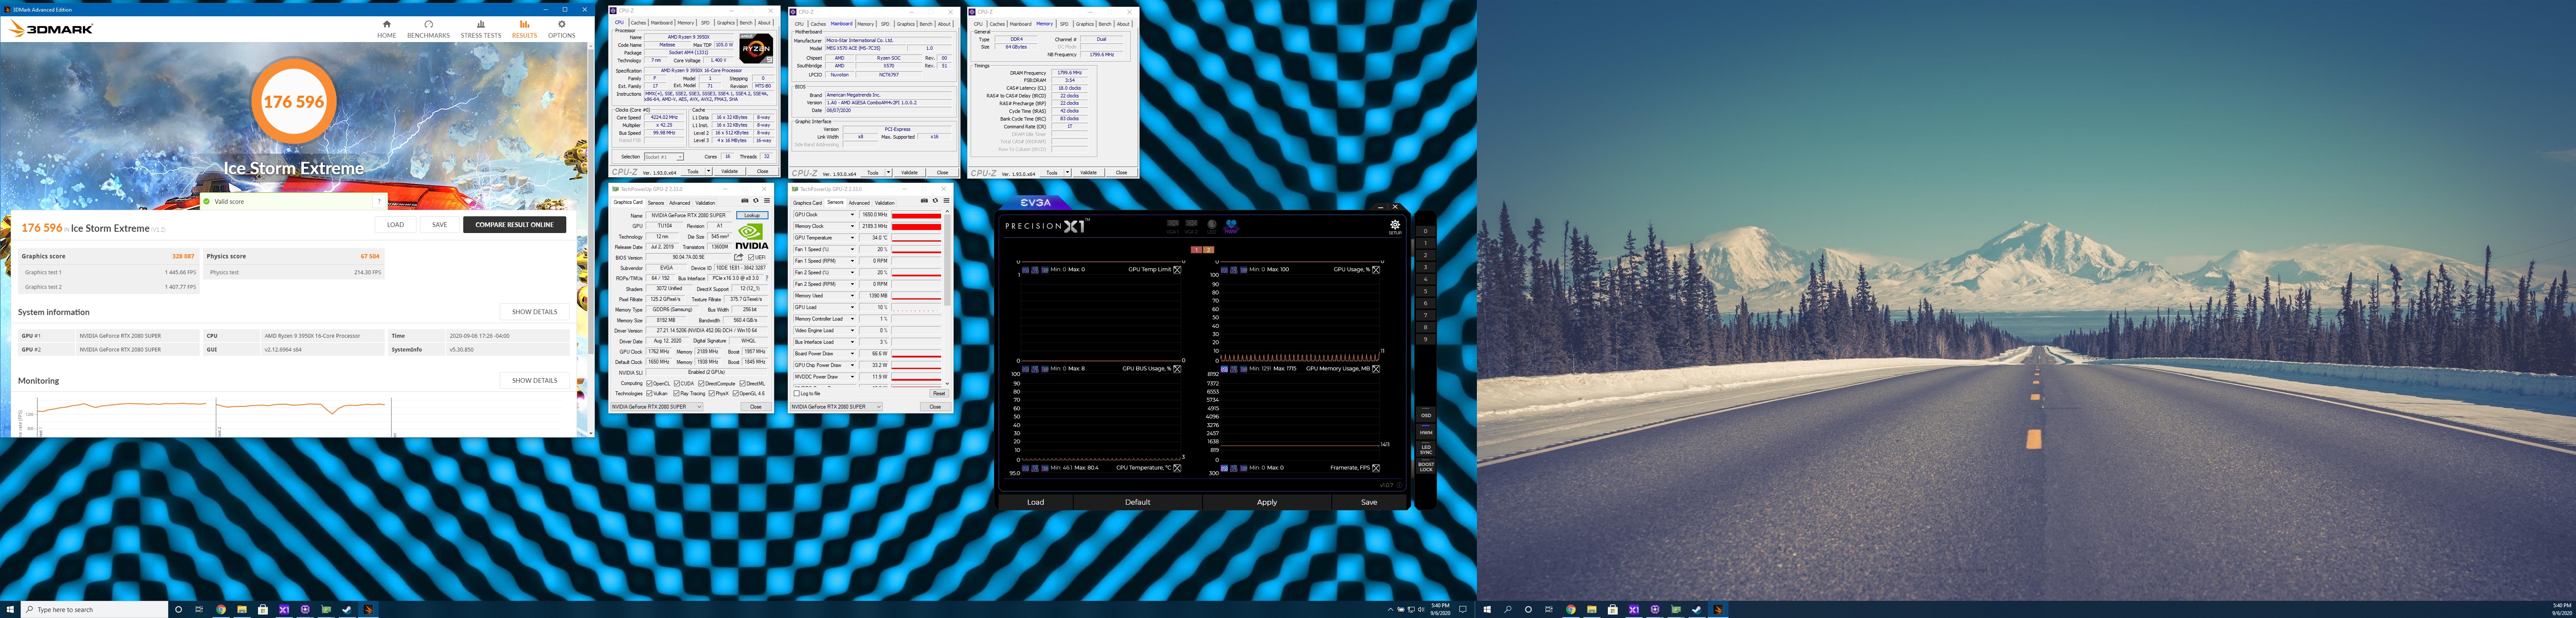The height and width of the screenshot is (618, 2576).
Task: Enable Log to file checkbox
Action: point(796,393)
